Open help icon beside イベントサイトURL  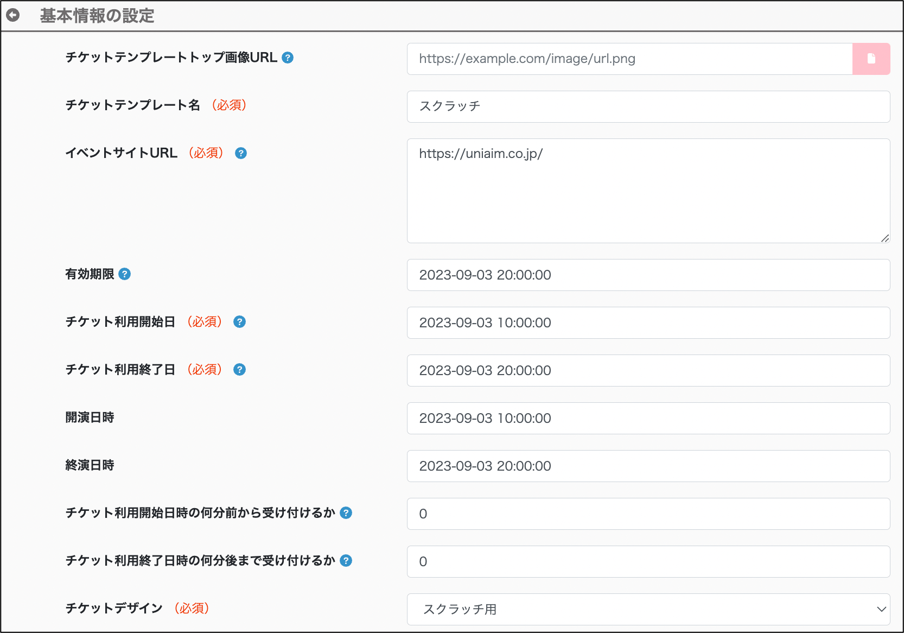[241, 153]
